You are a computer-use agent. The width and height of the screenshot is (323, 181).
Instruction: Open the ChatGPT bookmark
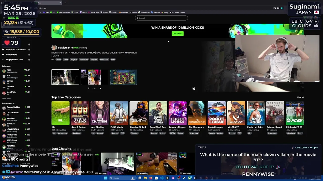pyautogui.click(x=113, y=12)
